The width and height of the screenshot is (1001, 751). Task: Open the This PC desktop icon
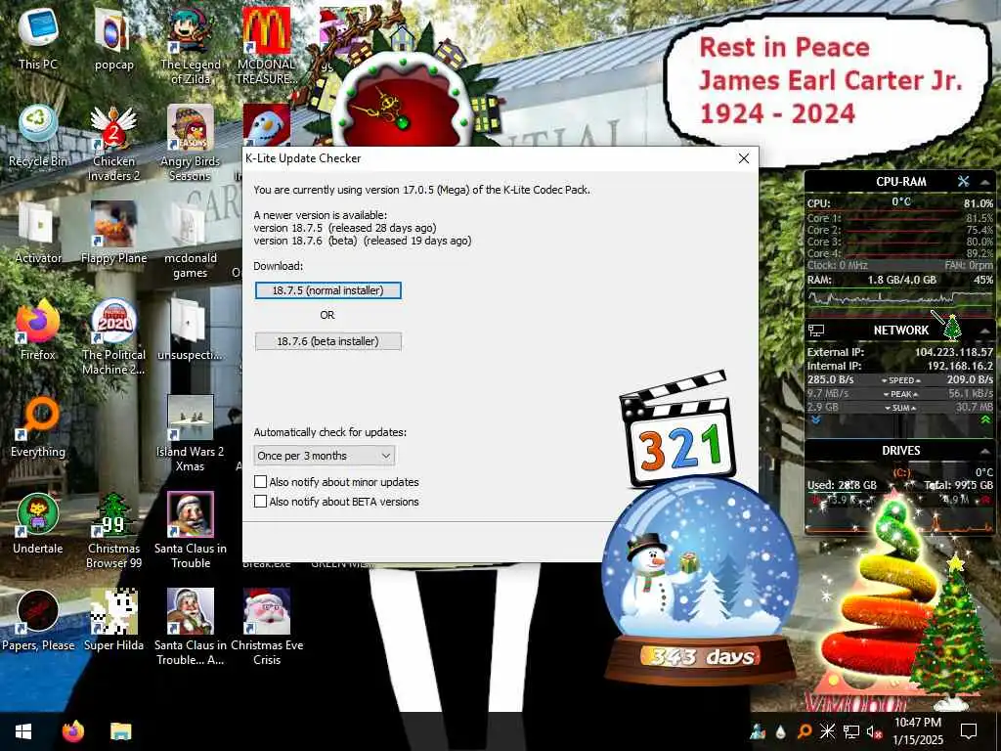coord(38,38)
